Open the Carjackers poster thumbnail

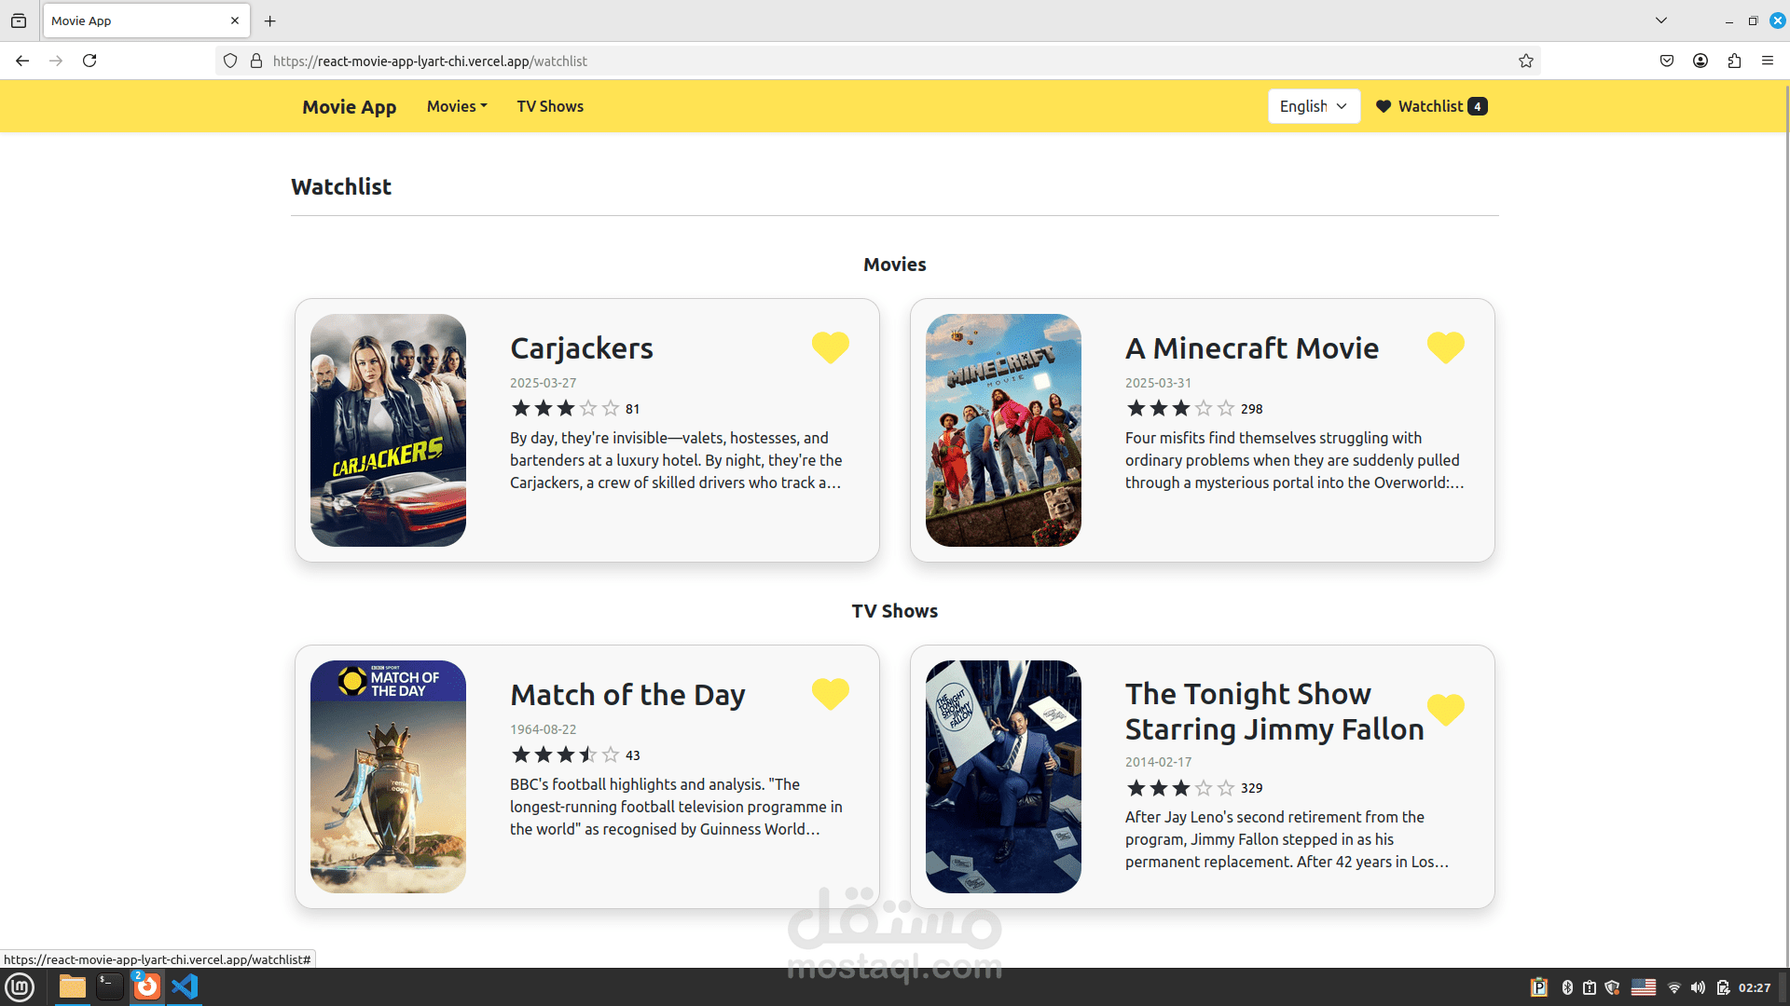(388, 430)
